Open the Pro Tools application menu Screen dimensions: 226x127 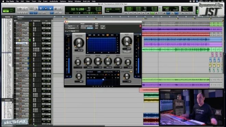[10, 1]
